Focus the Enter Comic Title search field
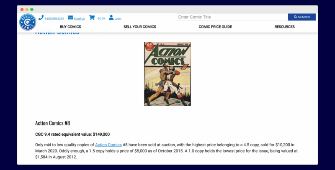This screenshot has height=170, width=335. click(x=232, y=17)
